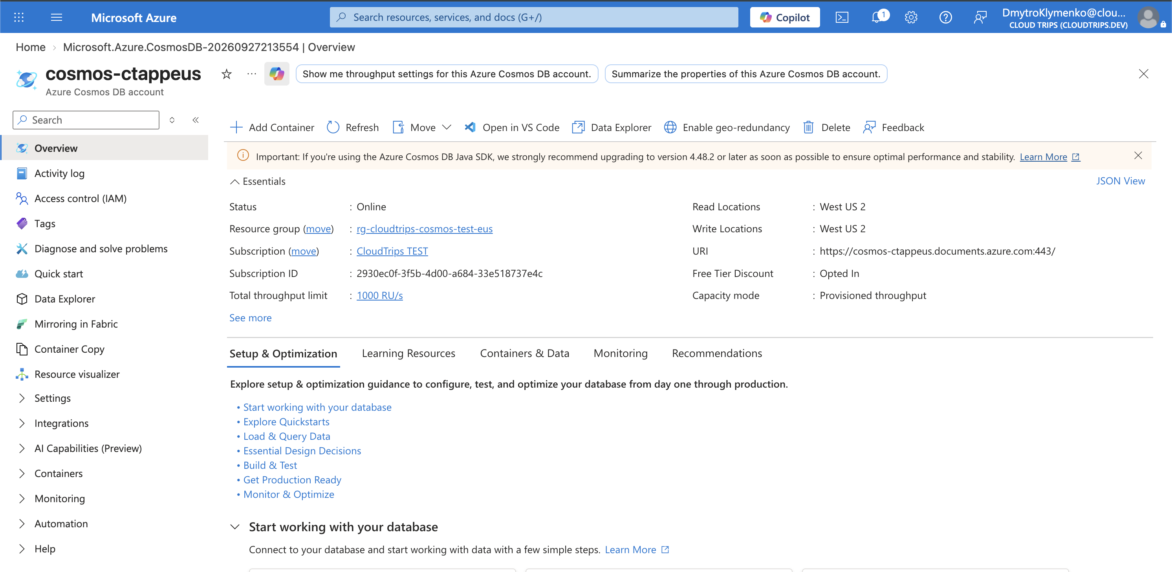Open portal settings gear
The height and width of the screenshot is (572, 1172).
coord(911,17)
